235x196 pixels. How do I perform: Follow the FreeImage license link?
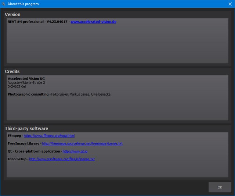[x=82, y=143]
